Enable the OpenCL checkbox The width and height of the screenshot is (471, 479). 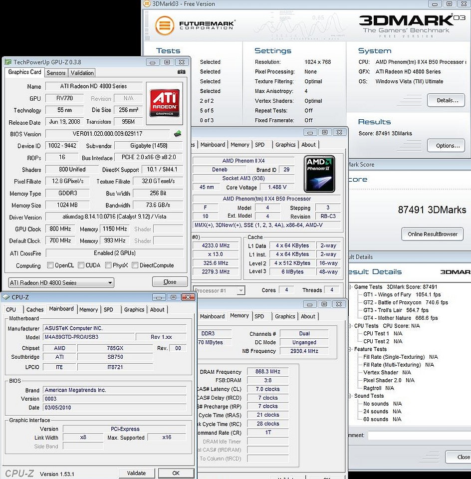pos(50,265)
